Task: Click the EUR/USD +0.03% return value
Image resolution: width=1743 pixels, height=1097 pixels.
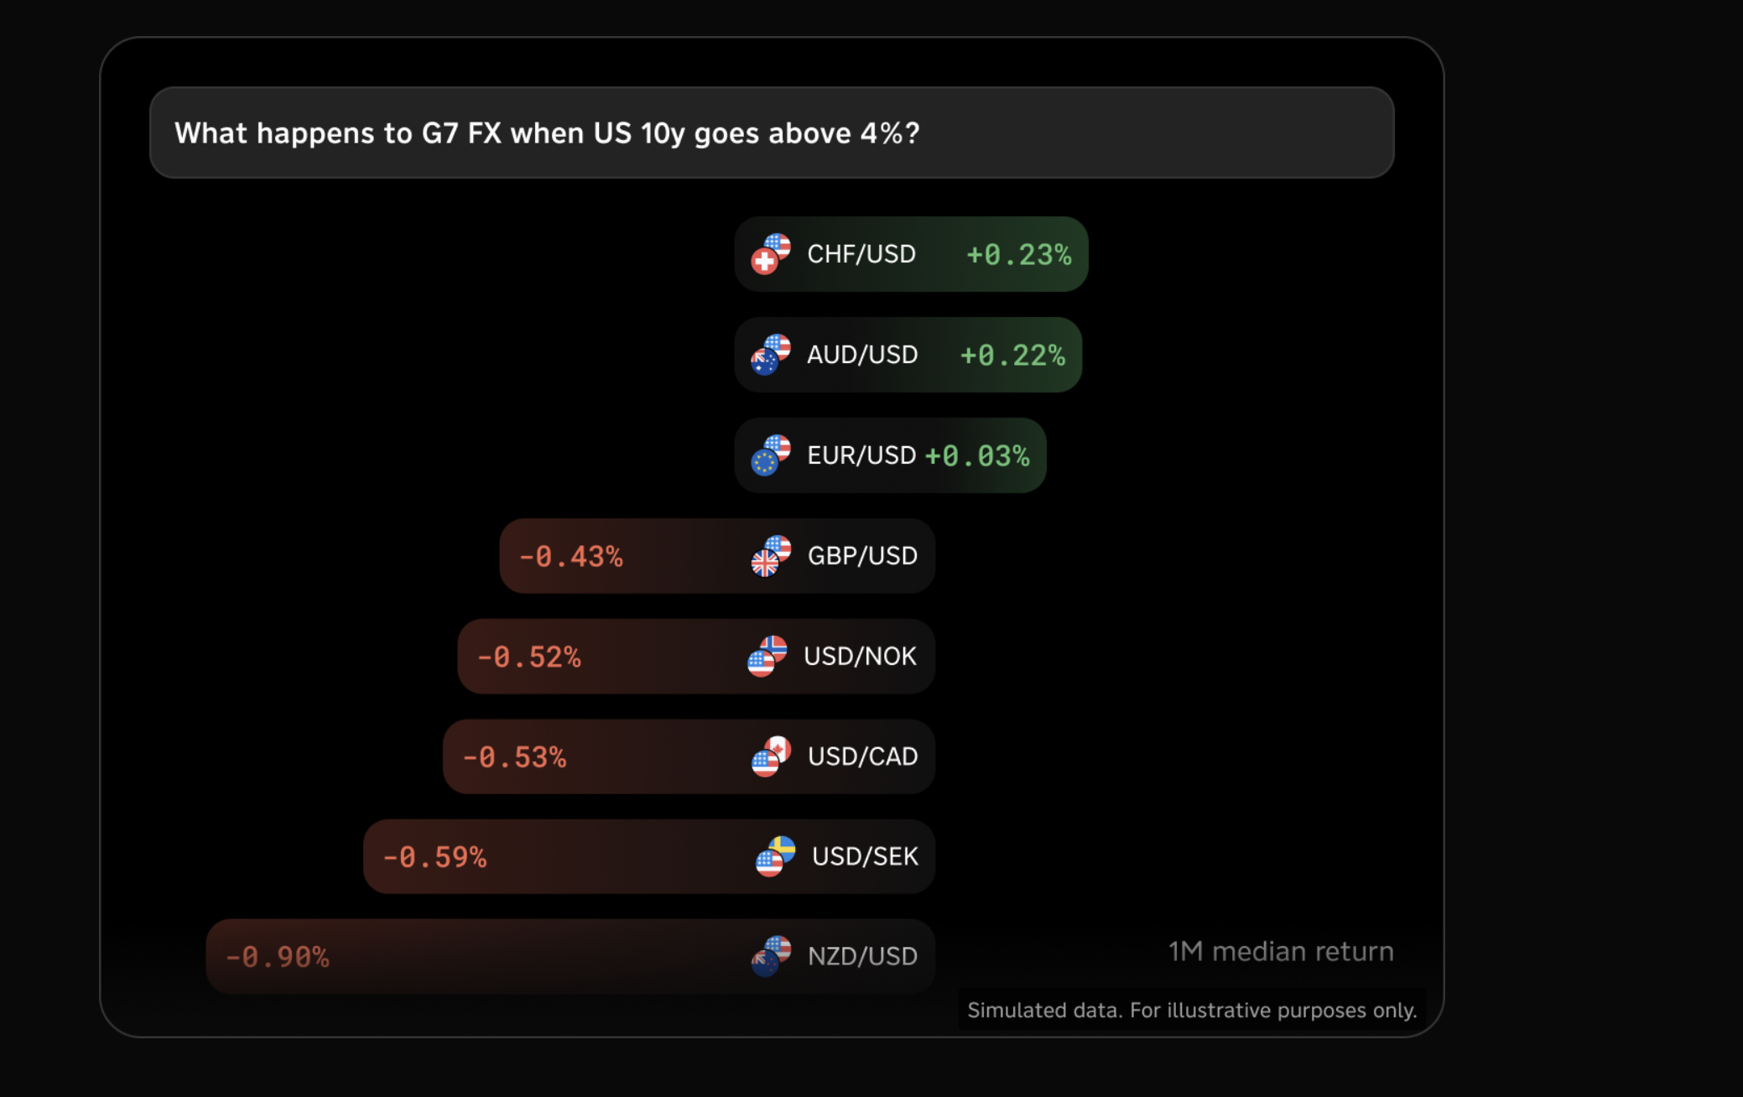Action: coord(976,455)
